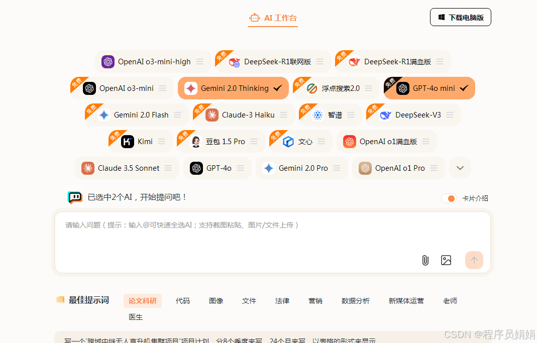Click the 已选中2个AI，开始提问吧 status text
Image resolution: width=537 pixels, height=343 pixels.
pyautogui.click(x=137, y=197)
